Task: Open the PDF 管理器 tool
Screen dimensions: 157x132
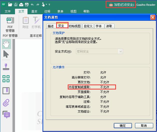Action: click(10, 24)
